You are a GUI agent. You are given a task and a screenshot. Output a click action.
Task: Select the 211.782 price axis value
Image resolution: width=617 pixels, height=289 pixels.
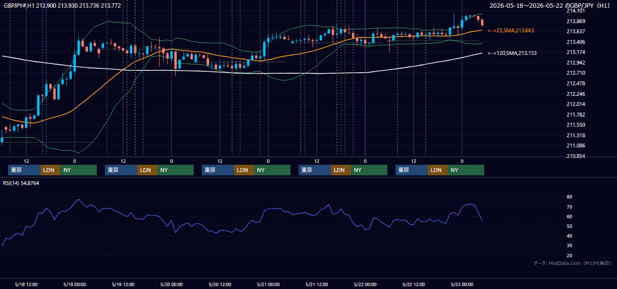[575, 115]
